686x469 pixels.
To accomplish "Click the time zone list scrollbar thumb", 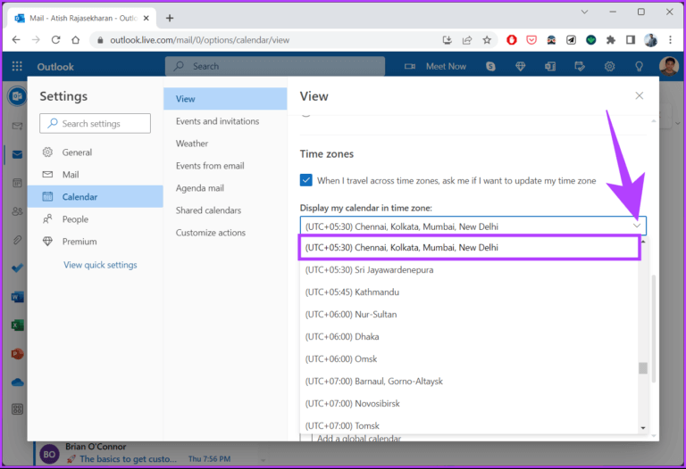I will click(x=643, y=368).
